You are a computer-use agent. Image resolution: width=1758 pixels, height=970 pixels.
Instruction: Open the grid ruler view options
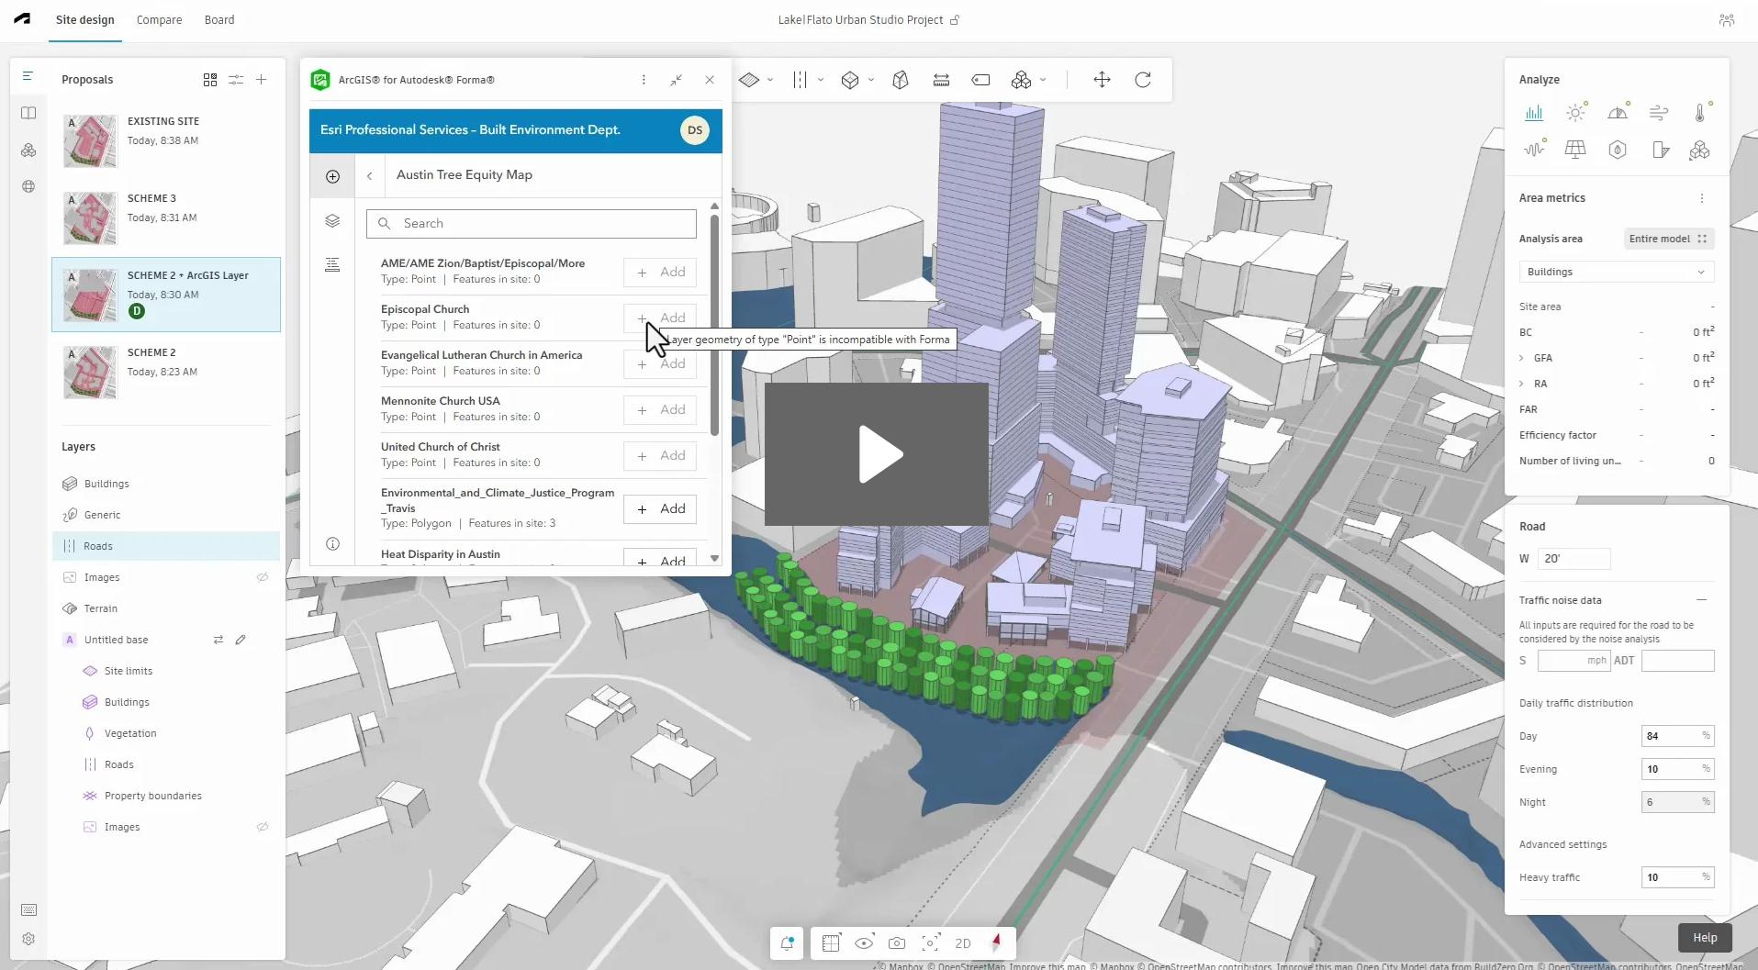831,942
